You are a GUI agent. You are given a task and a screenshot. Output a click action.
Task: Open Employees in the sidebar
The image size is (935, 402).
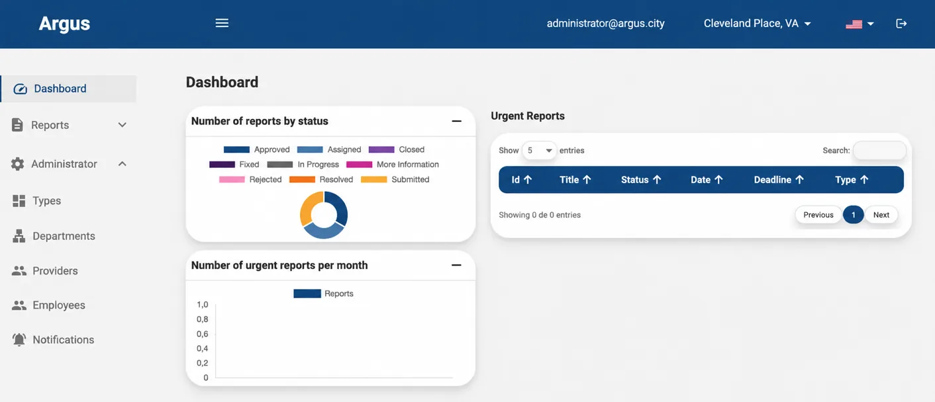pyautogui.click(x=59, y=305)
